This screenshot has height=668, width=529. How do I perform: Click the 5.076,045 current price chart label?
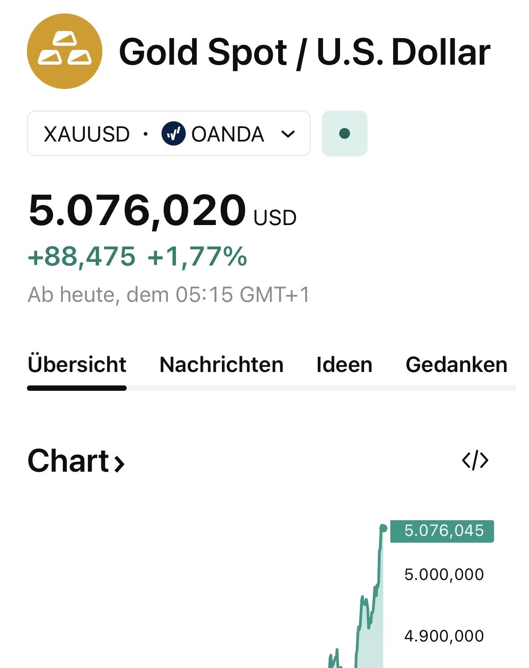[443, 531]
